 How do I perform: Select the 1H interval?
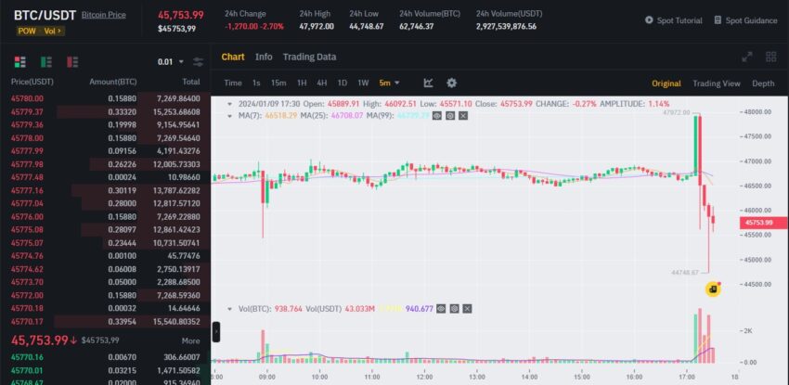(302, 83)
